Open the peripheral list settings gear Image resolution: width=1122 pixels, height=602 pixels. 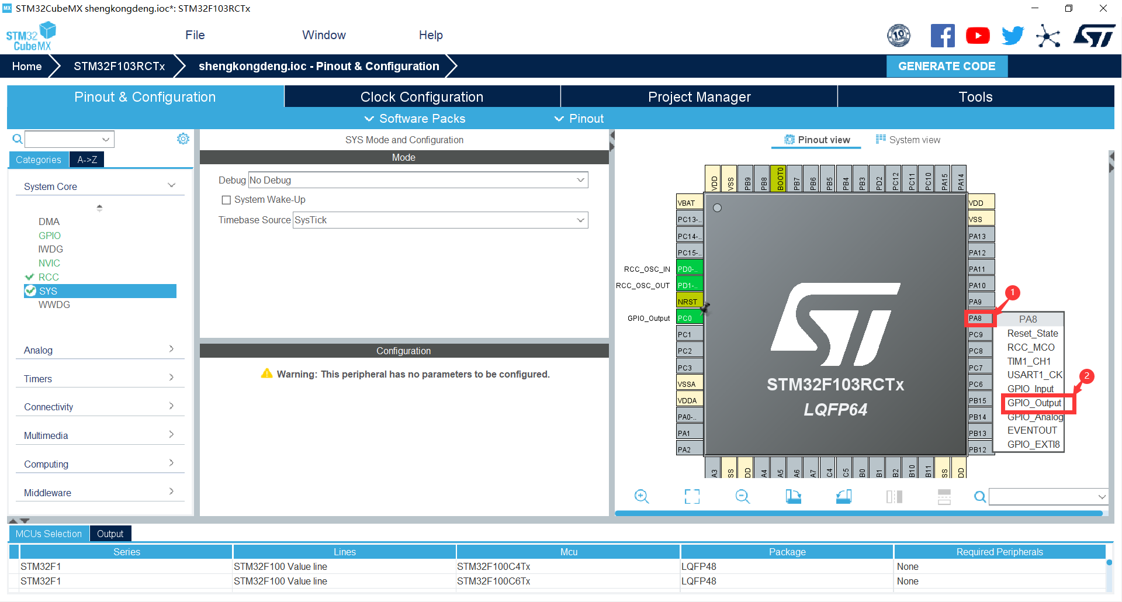tap(183, 139)
